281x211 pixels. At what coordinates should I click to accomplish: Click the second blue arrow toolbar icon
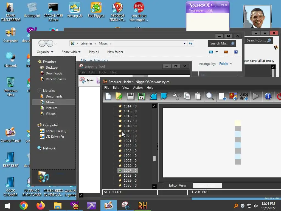[x=164, y=96]
